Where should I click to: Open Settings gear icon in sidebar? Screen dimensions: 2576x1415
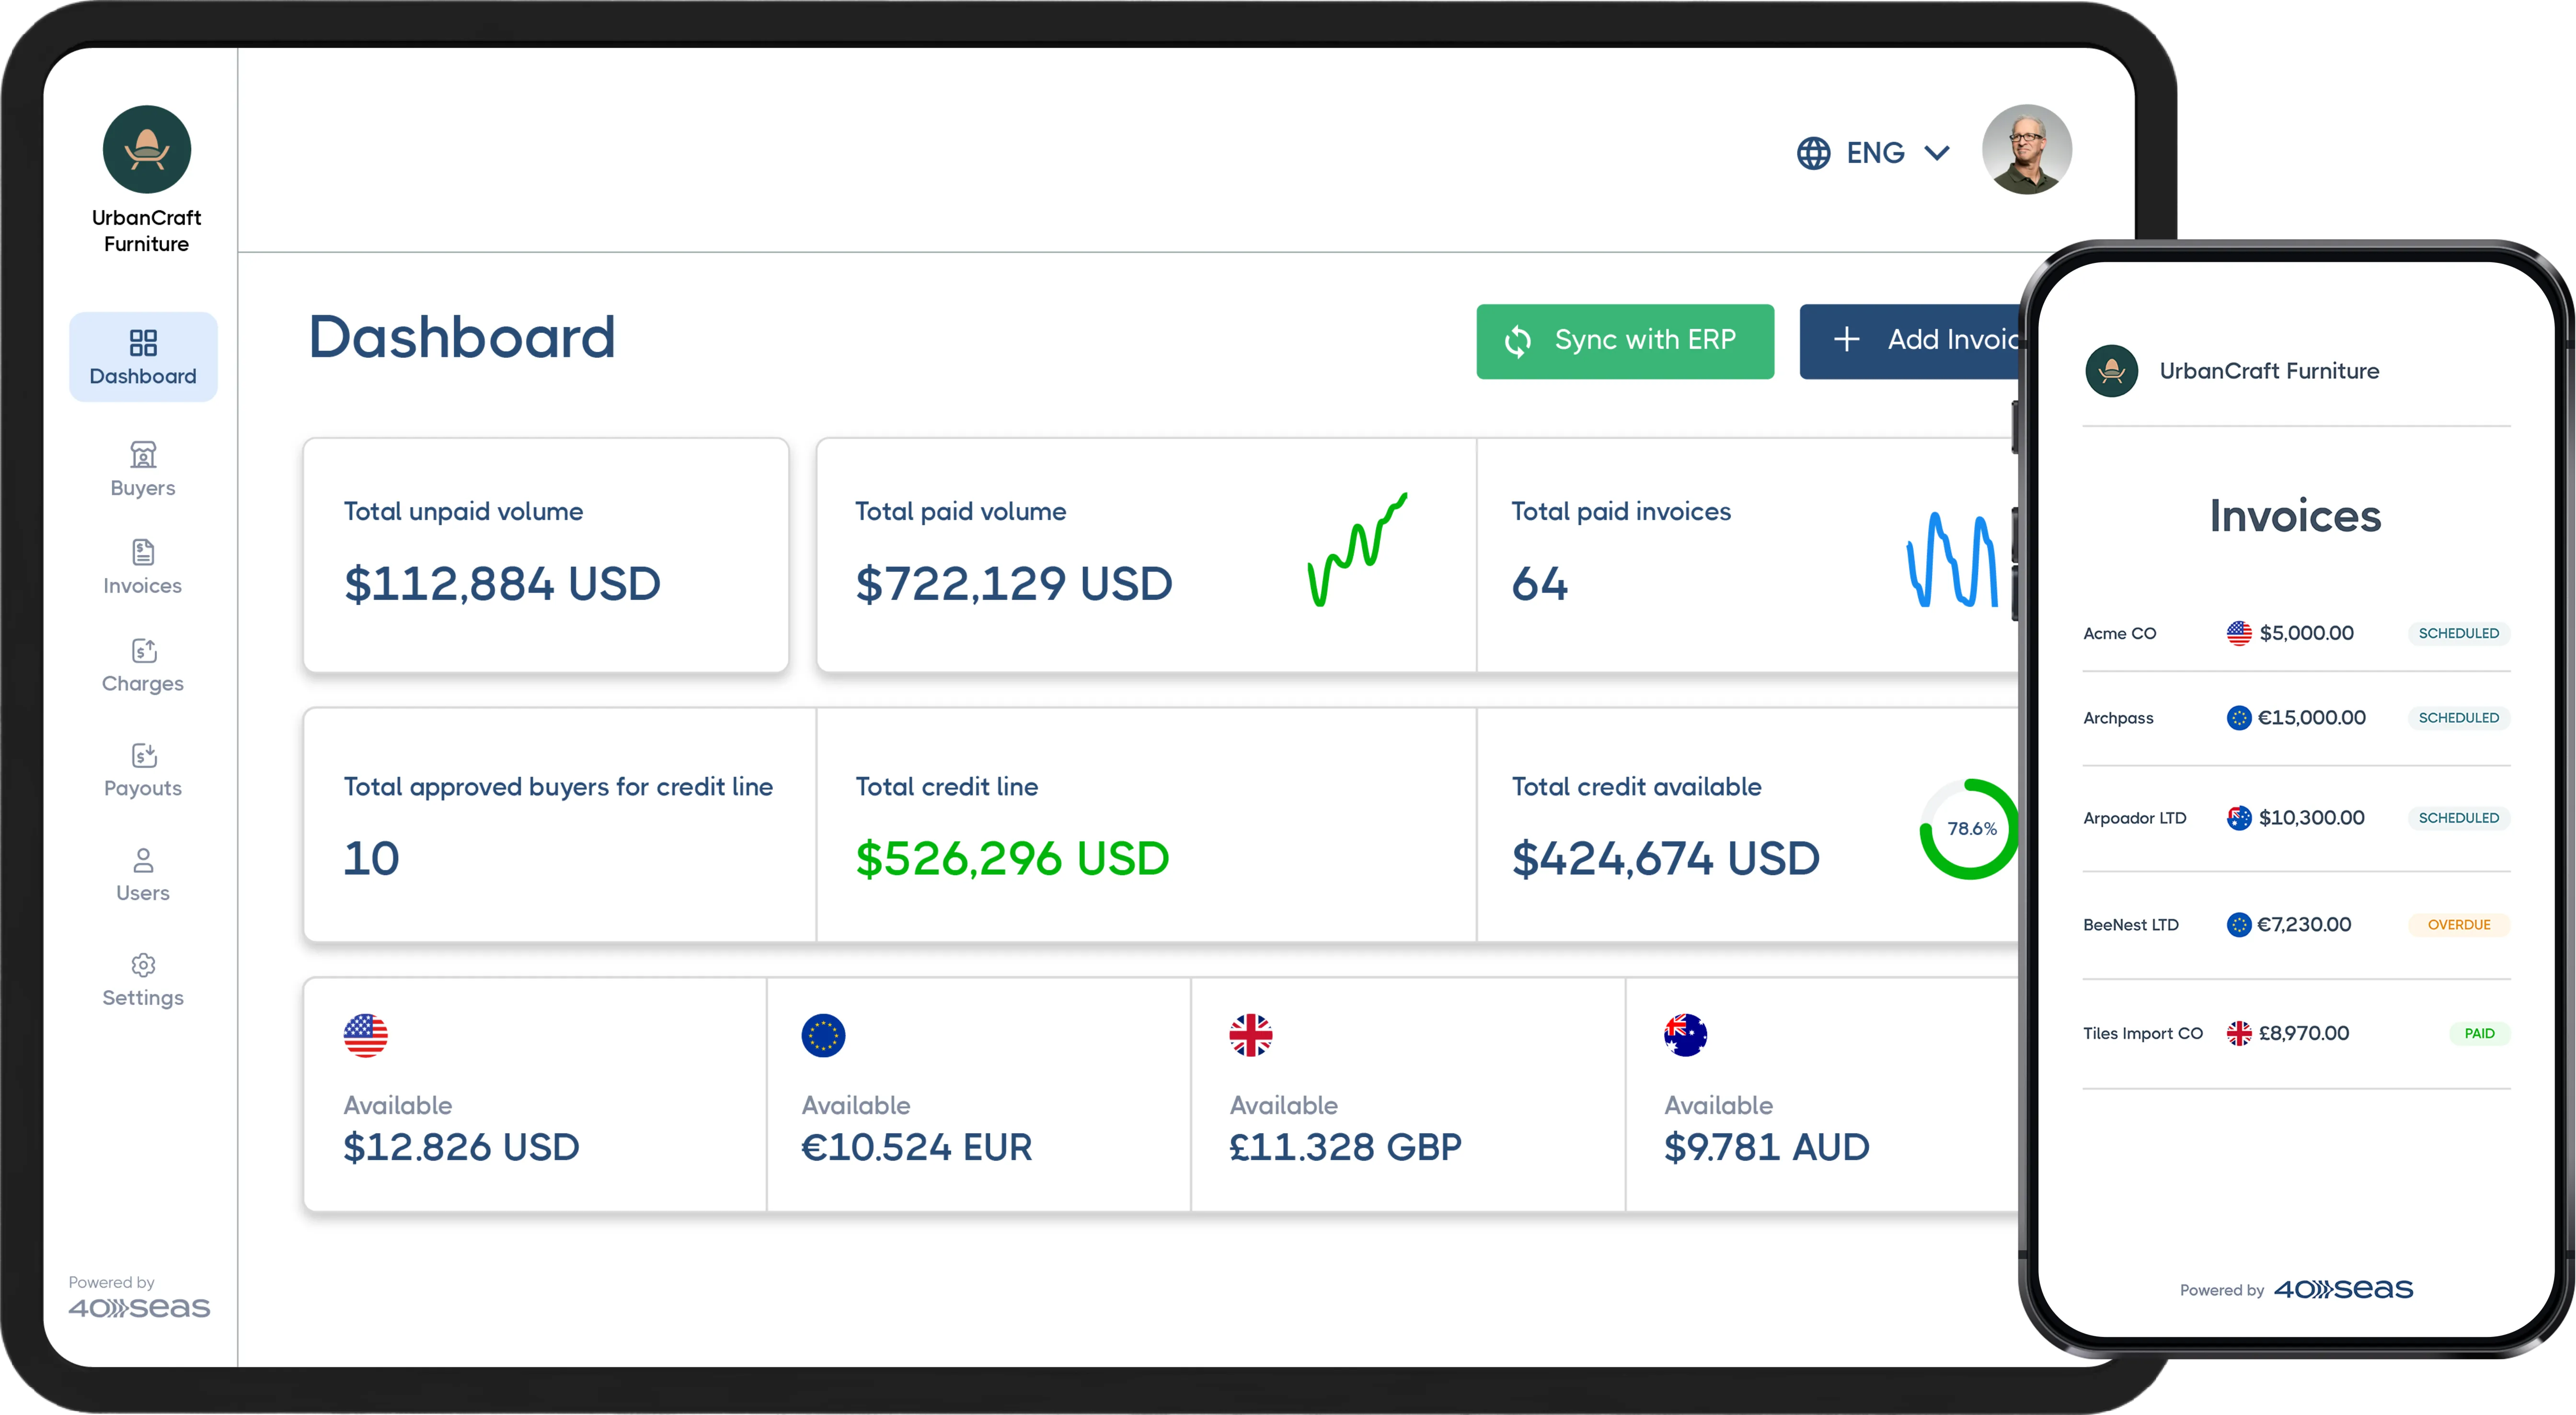point(143,965)
